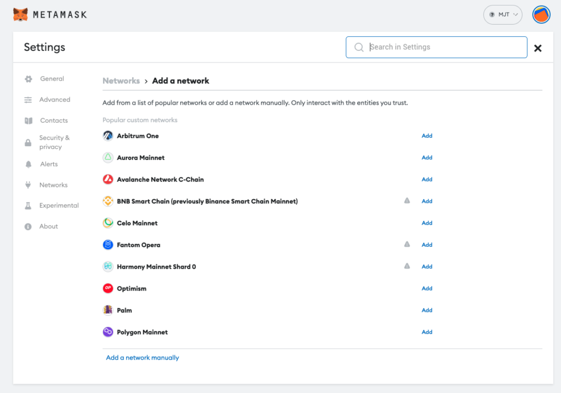Select Networks in the sidebar
561x393 pixels.
[53, 185]
